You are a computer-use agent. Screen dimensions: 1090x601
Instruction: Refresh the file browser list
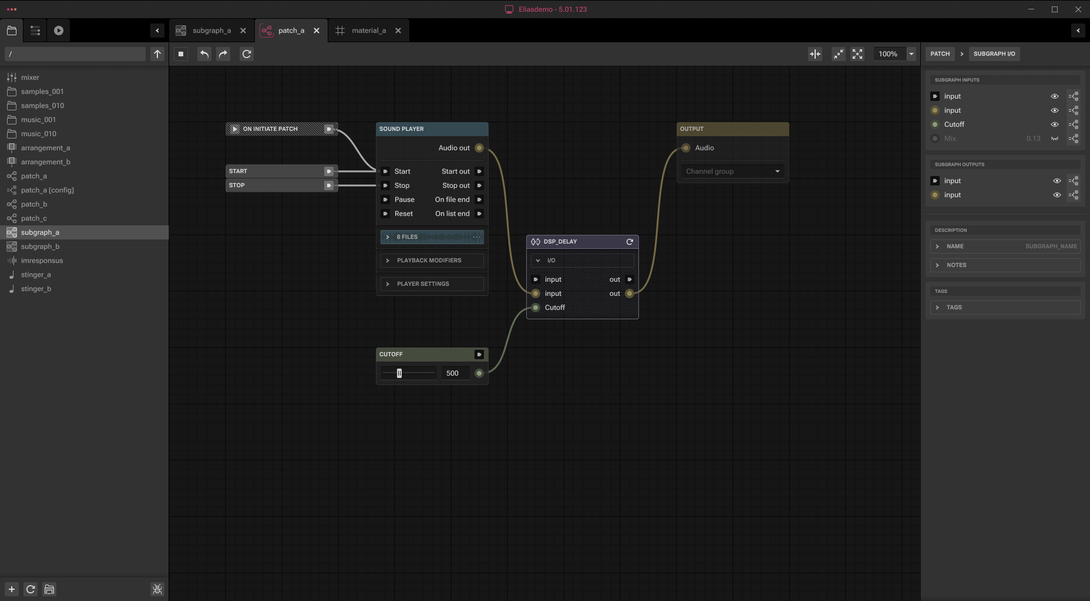[x=31, y=589]
